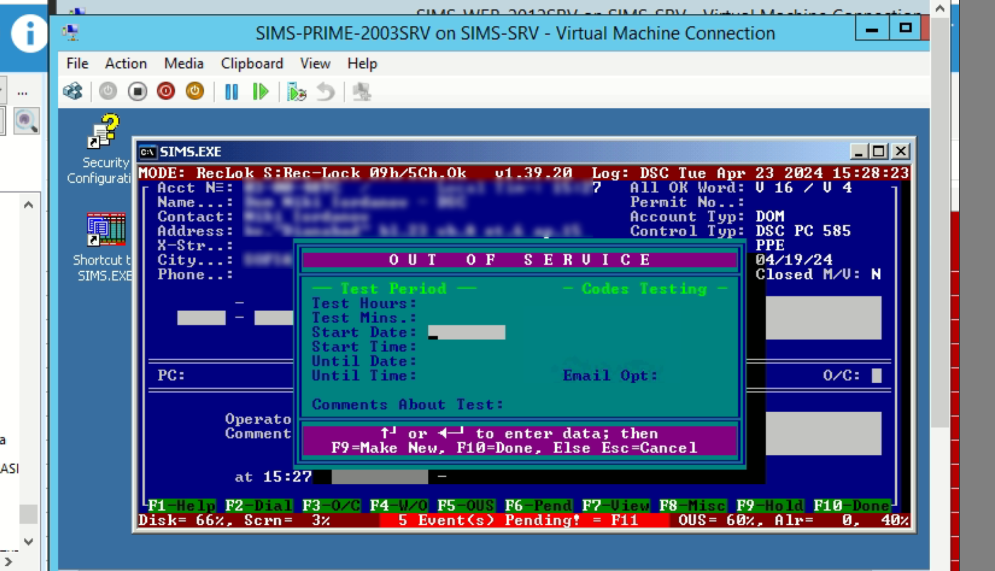Click the F1-Help function key label
Screen dimensions: 995x571
[x=182, y=505]
